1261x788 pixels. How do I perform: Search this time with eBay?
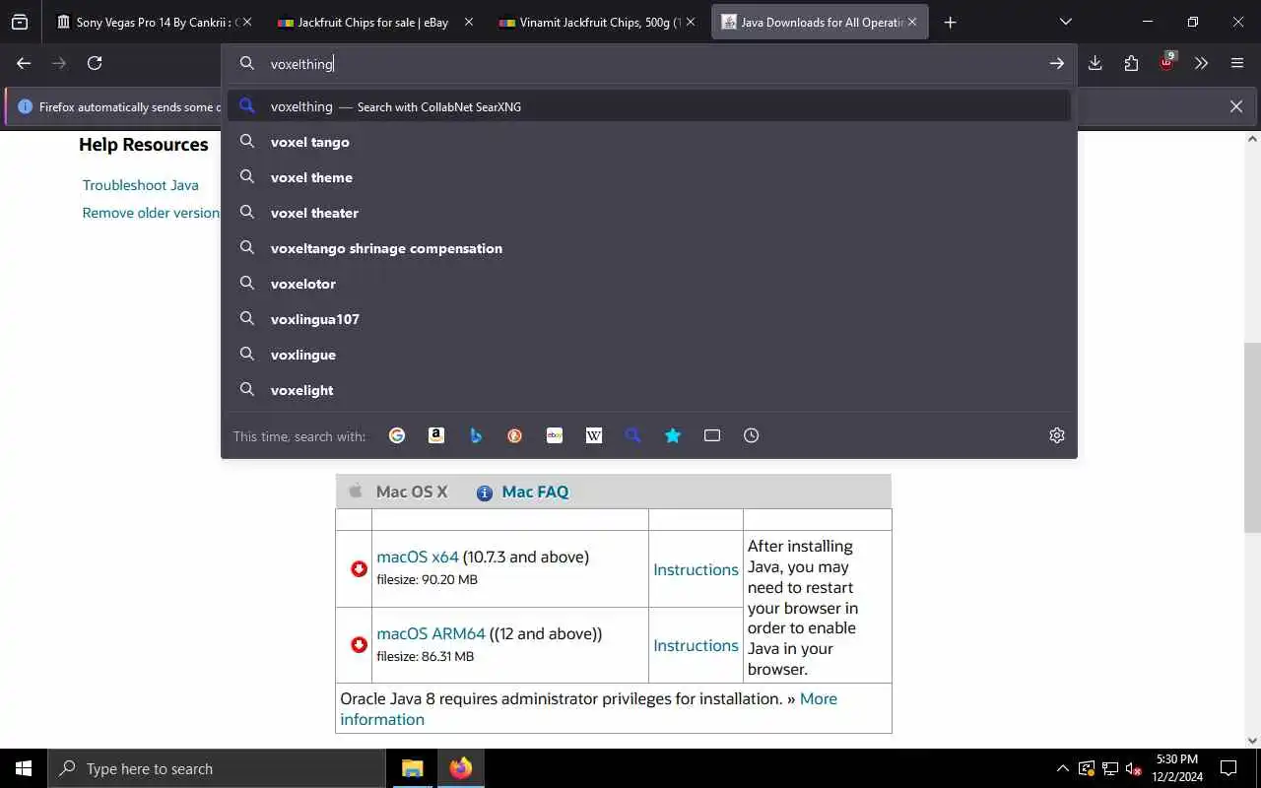[x=555, y=435]
